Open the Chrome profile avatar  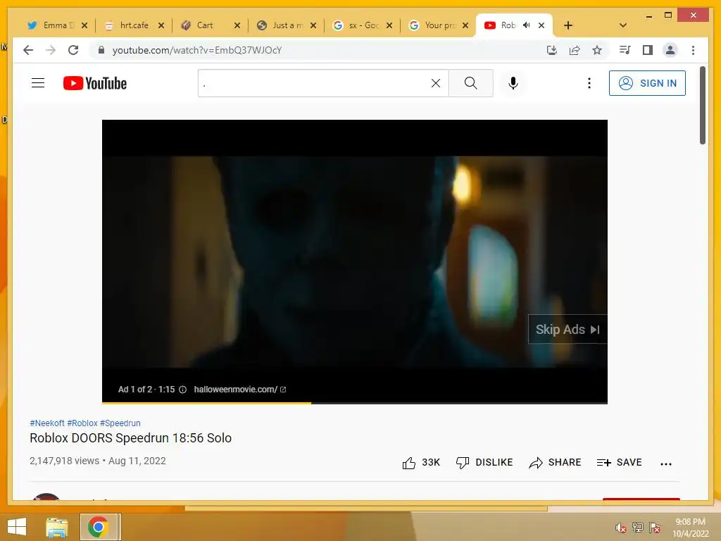pos(670,50)
